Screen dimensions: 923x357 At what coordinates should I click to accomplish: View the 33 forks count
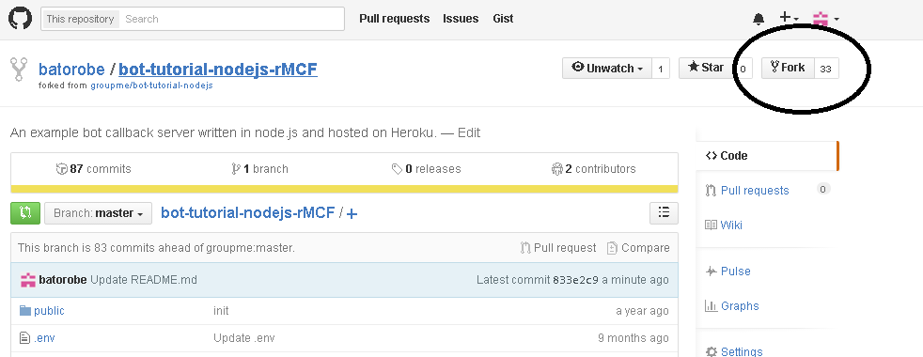[x=826, y=69]
